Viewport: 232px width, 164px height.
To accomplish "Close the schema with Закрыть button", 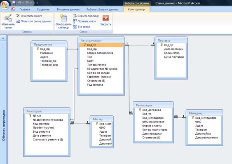I will click(105, 20).
